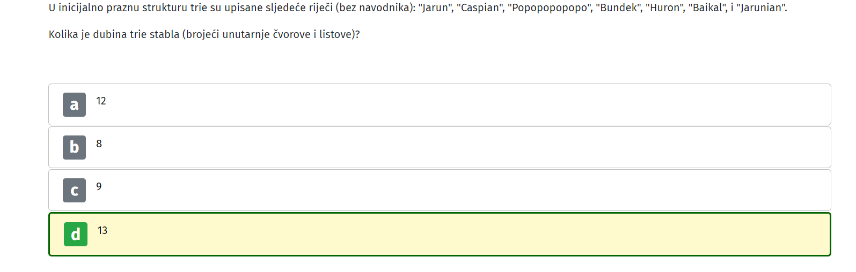Select answer option with value 12
The image size is (856, 272).
pyautogui.click(x=440, y=104)
